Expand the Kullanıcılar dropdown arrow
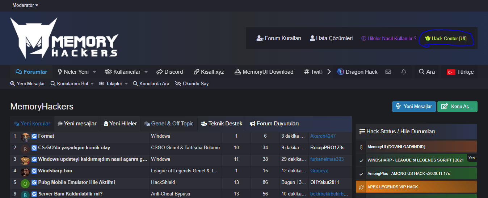Image resolution: width=488 pixels, height=198 pixels. pos(146,72)
